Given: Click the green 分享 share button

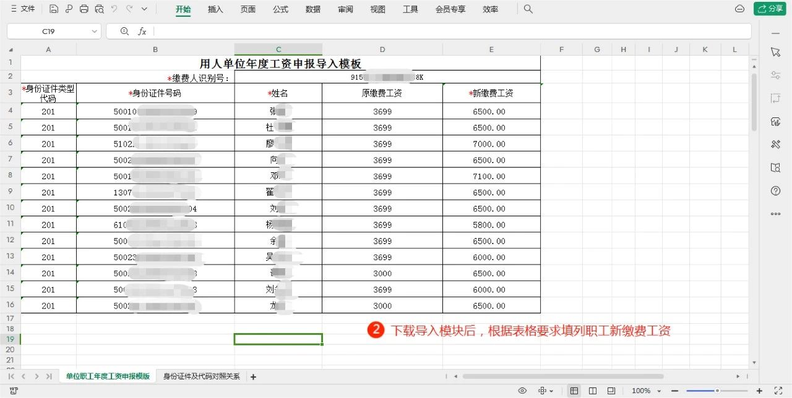Looking at the screenshot, I should click(x=770, y=9).
